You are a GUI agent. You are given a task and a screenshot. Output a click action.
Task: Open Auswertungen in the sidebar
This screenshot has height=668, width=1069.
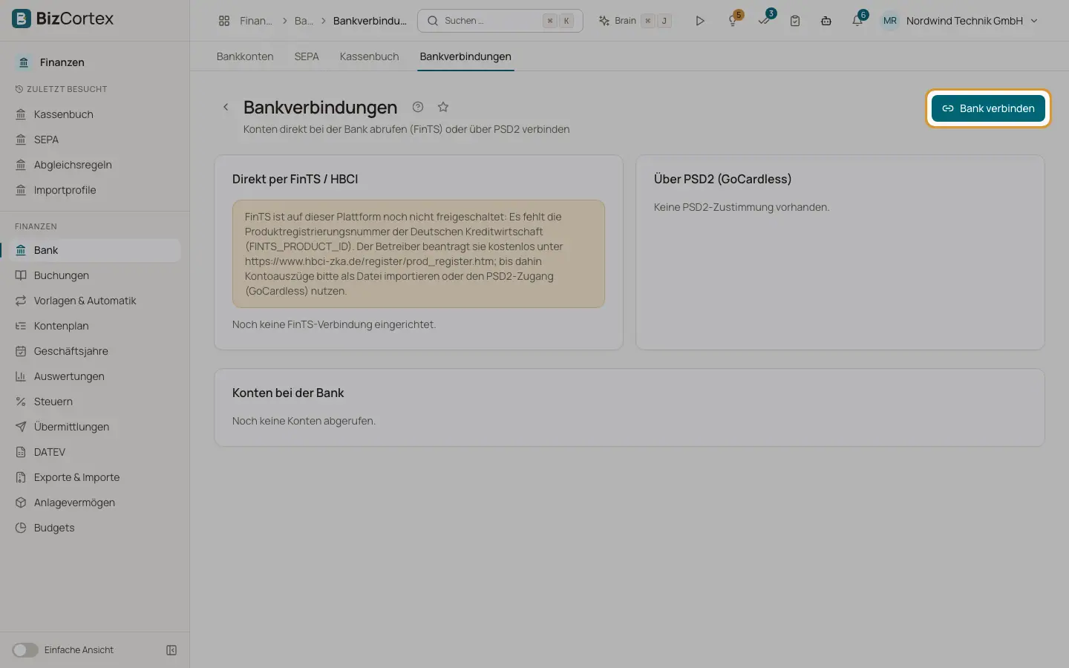94,376
